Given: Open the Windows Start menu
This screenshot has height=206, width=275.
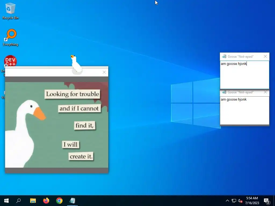Looking at the screenshot, I should point(6,201).
